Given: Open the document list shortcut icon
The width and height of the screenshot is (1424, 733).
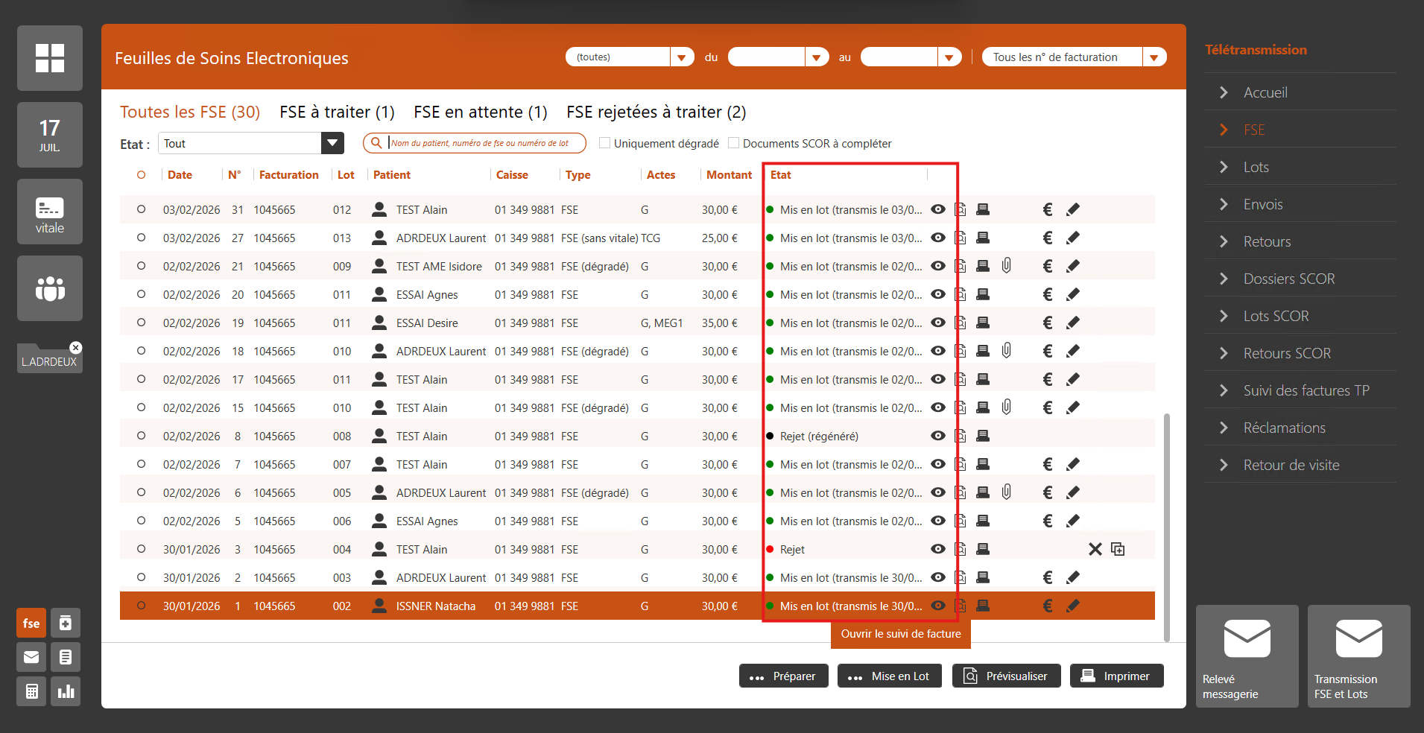Looking at the screenshot, I should (66, 657).
